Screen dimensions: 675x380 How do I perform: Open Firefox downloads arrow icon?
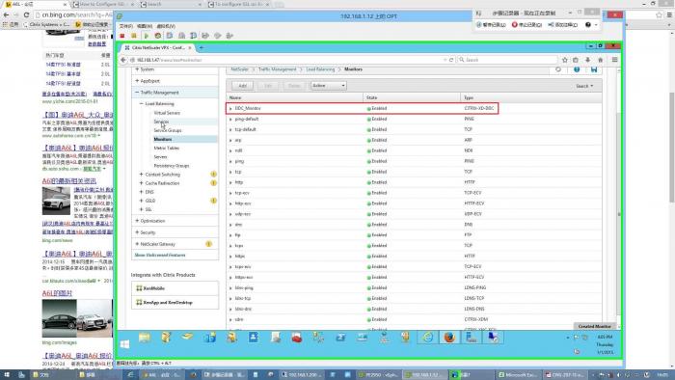[587, 60]
